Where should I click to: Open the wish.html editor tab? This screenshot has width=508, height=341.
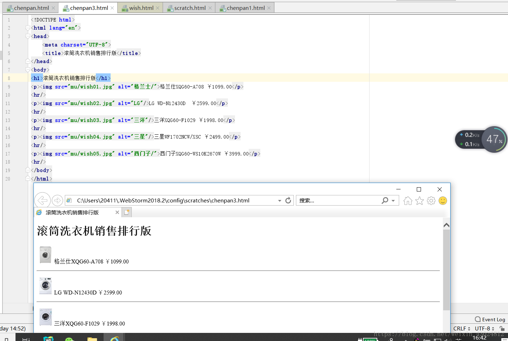pyautogui.click(x=141, y=8)
